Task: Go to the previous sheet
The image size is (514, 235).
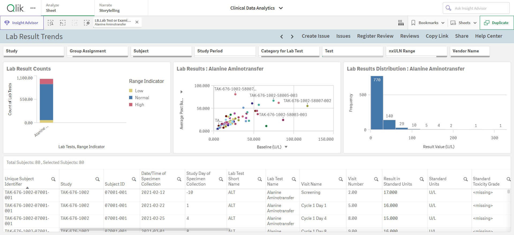Action: [x=282, y=36]
